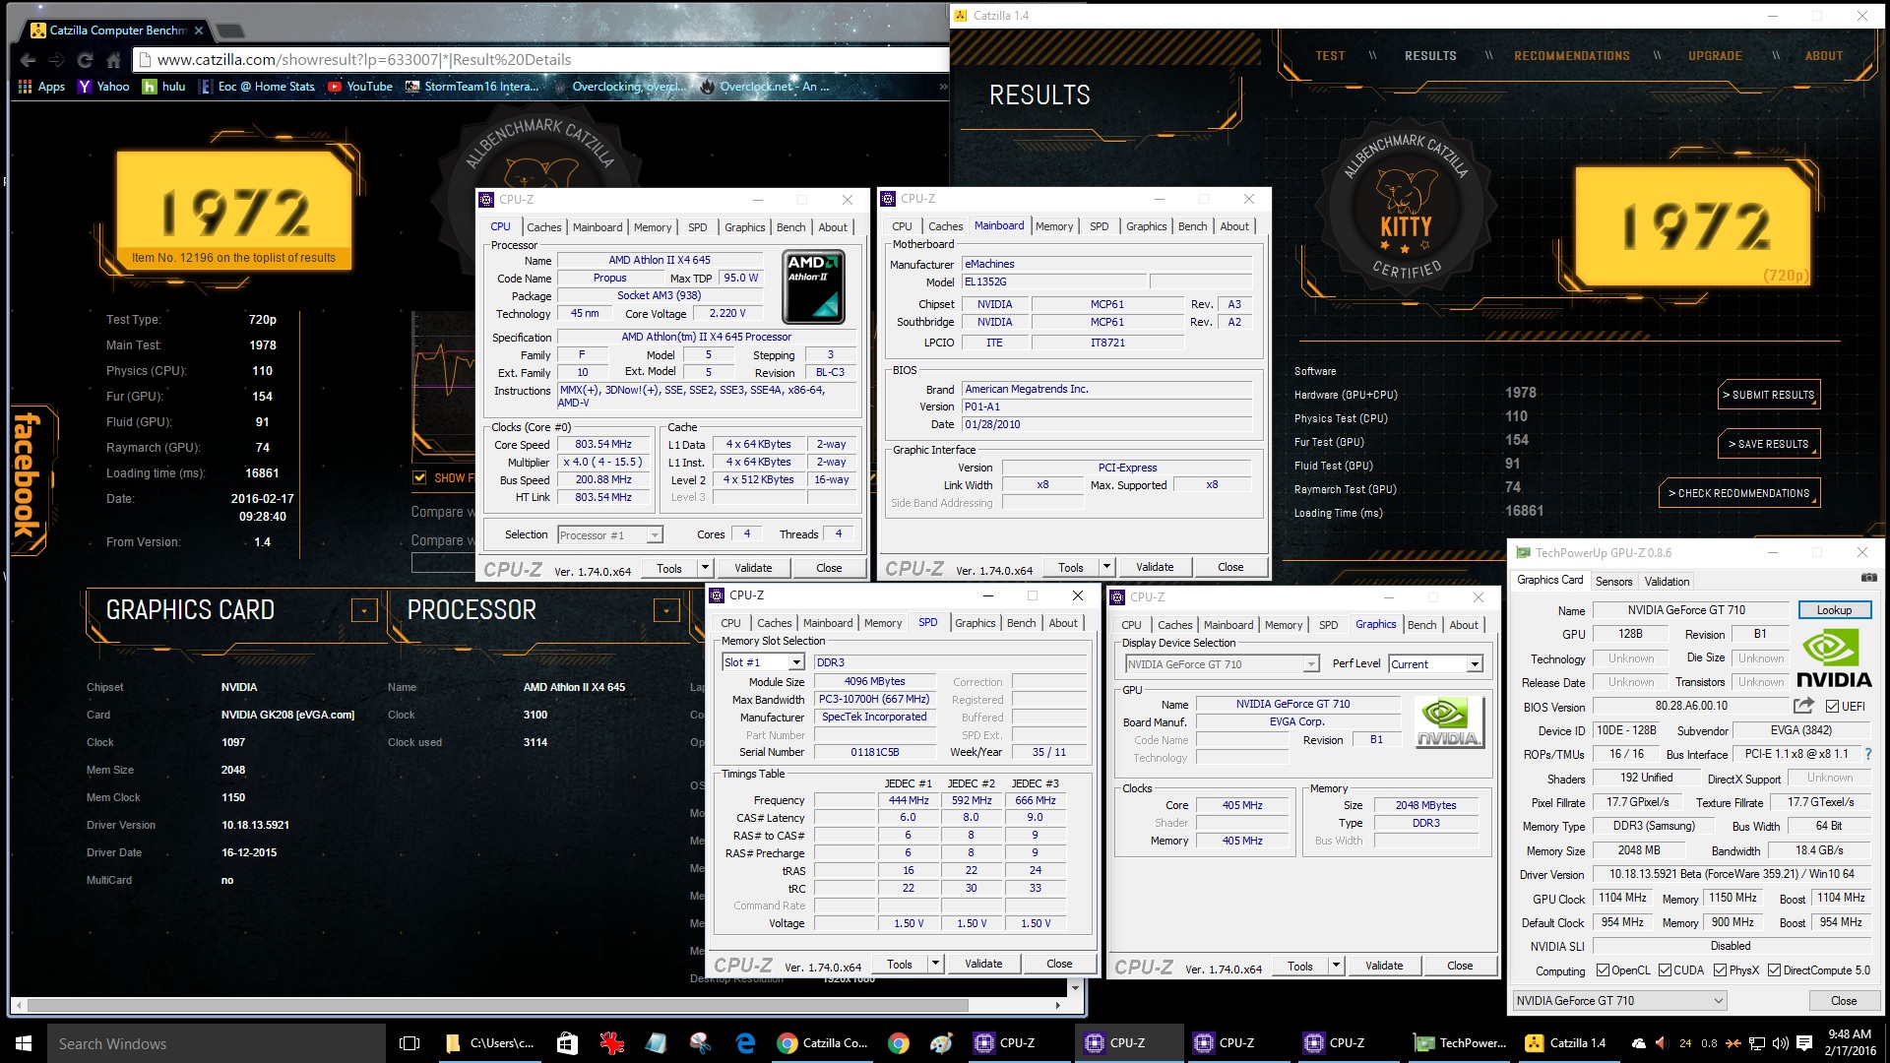Open the Windows Start menu
This screenshot has width=1890, height=1063.
[x=24, y=1043]
